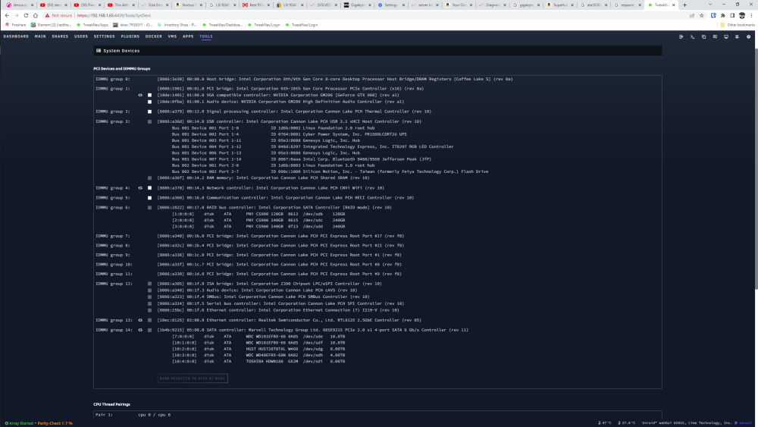Screen dimensions: 758x427
Task: Click the browser forward arrow
Action: (x=17, y=15)
